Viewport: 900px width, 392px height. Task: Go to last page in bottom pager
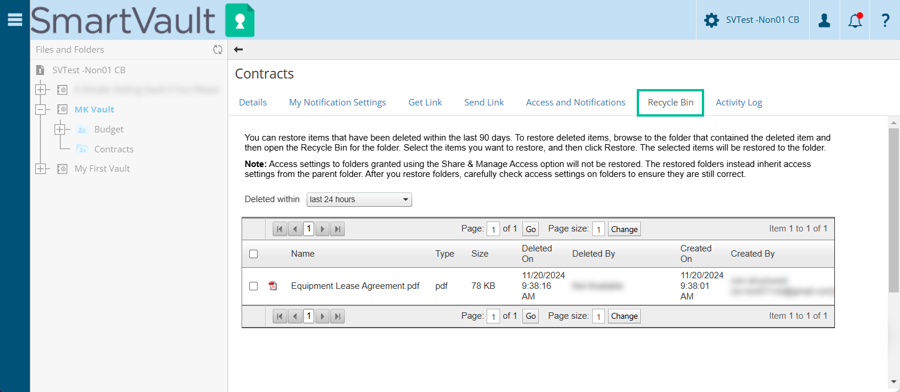337,316
